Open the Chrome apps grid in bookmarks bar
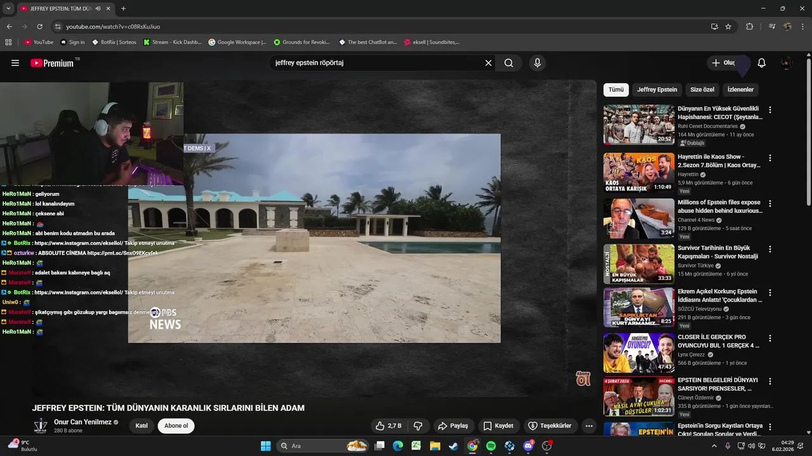 pyautogui.click(x=8, y=42)
